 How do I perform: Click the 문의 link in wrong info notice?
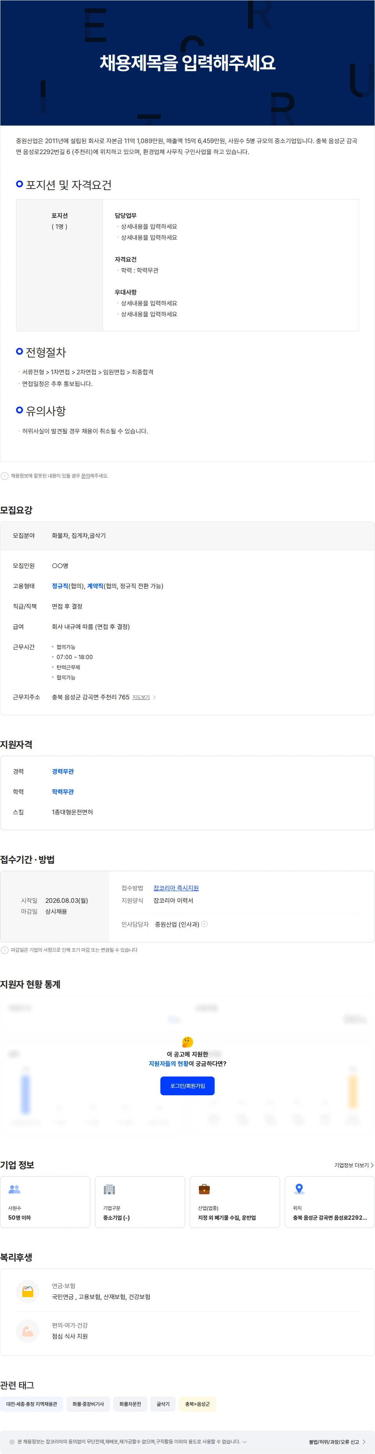[85, 476]
